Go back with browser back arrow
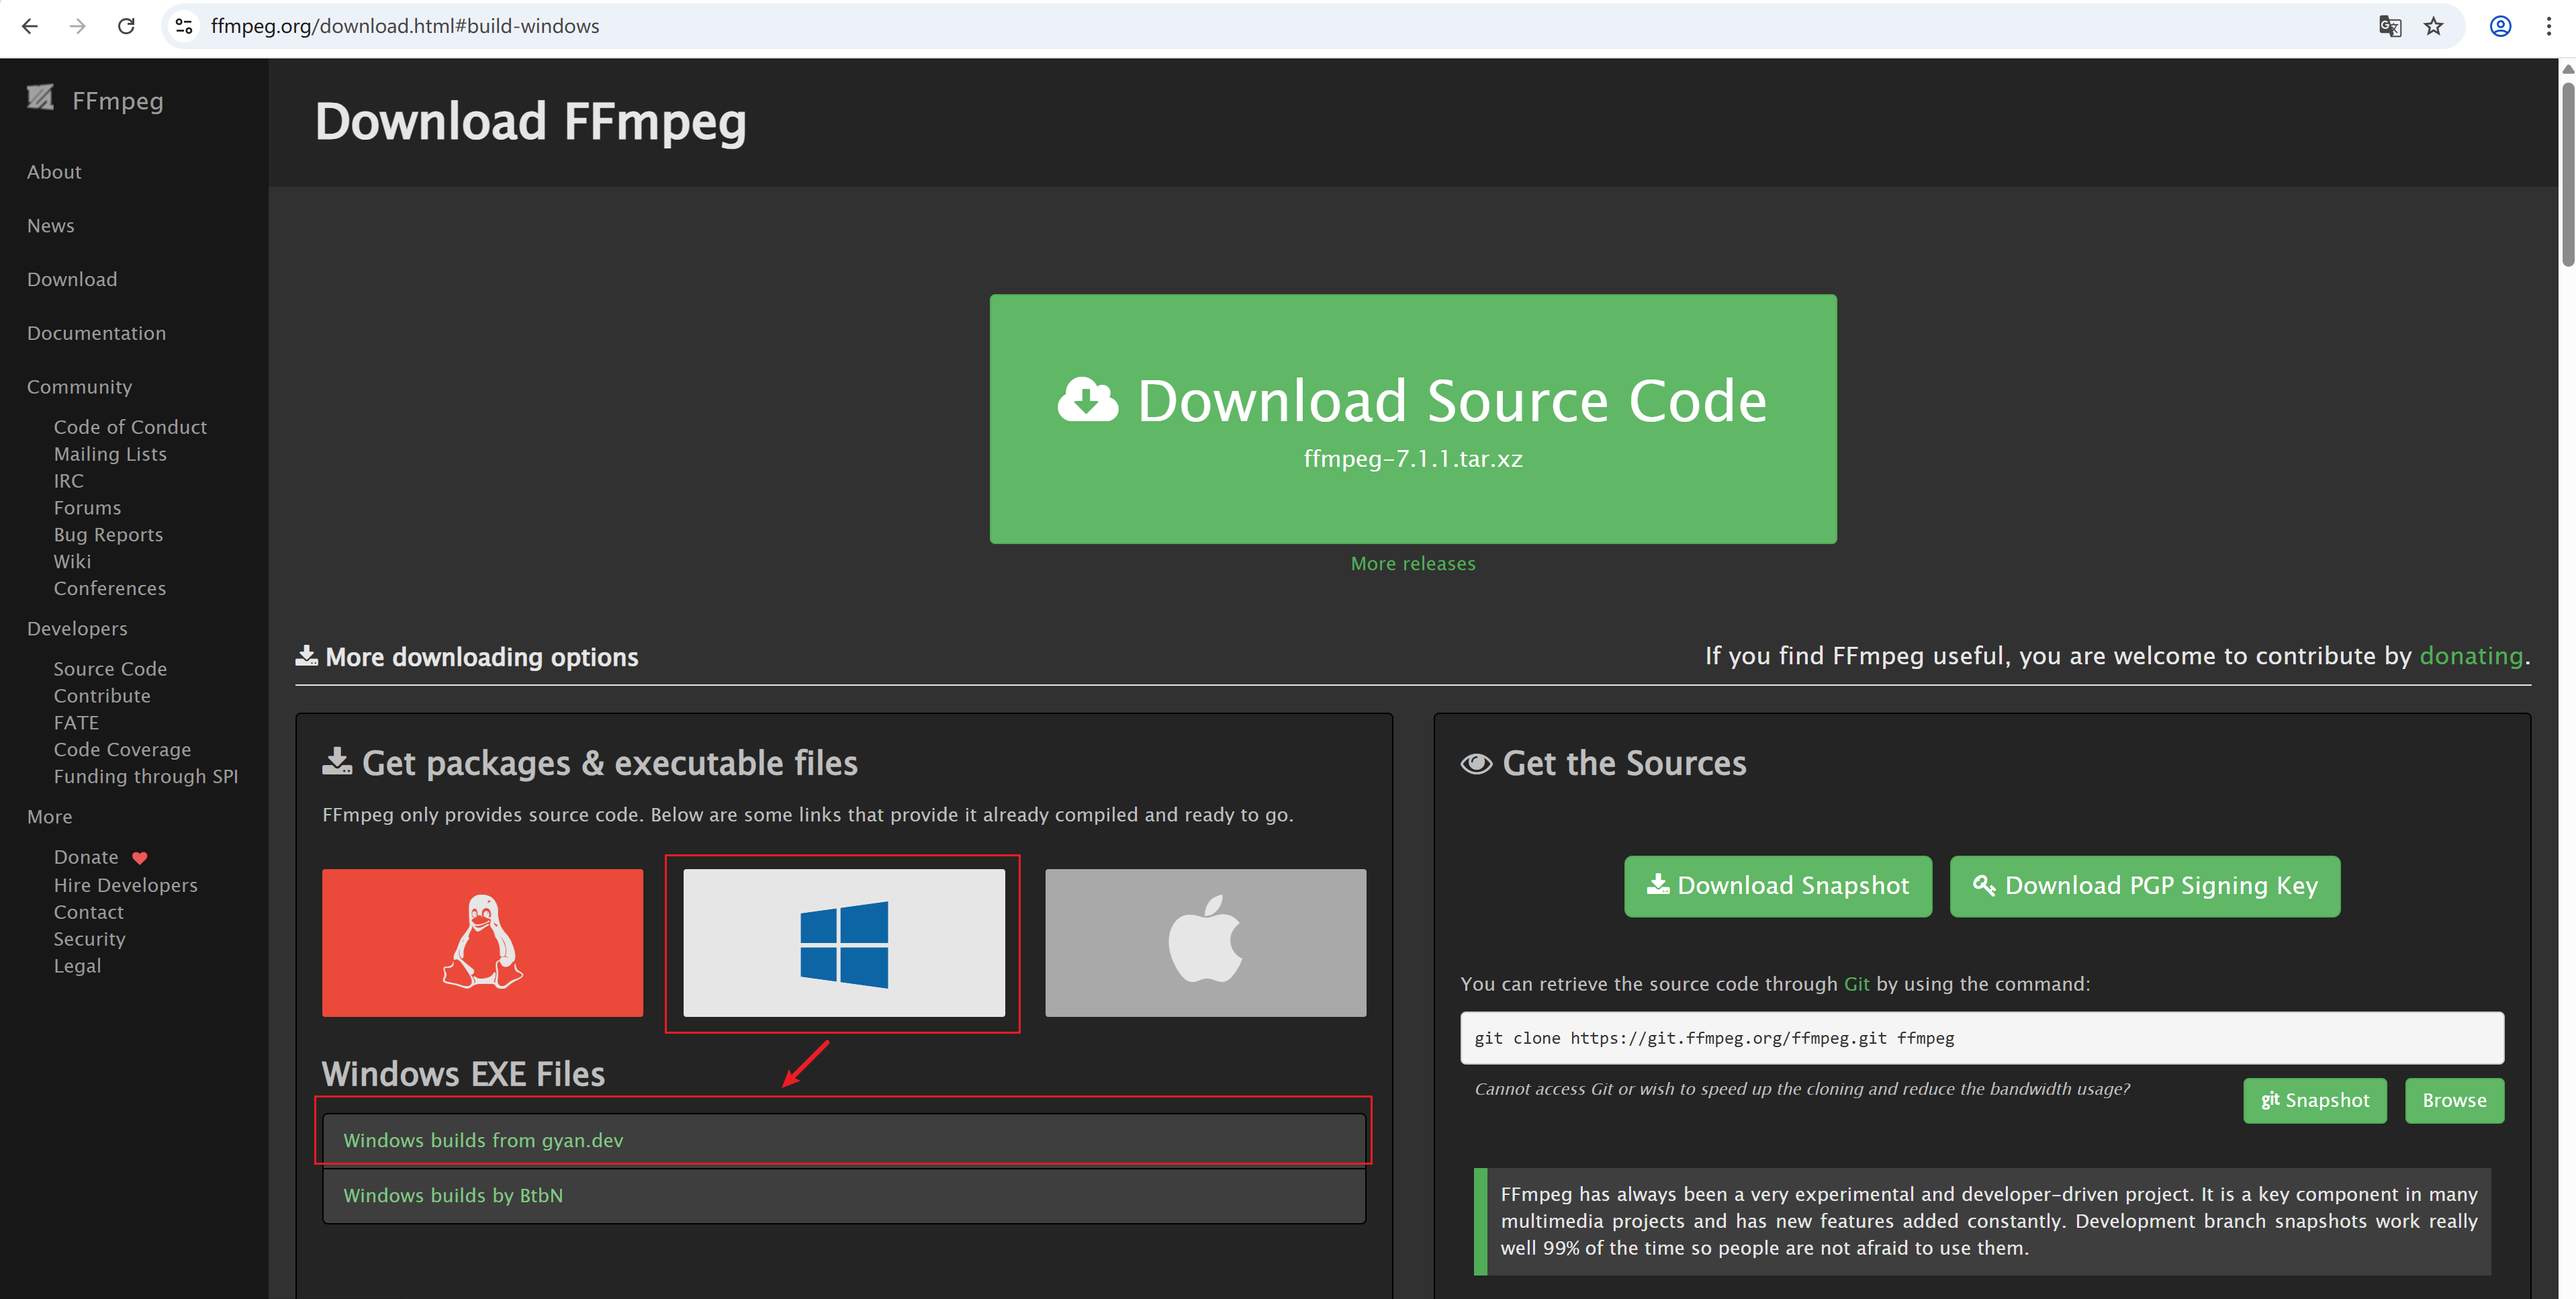The height and width of the screenshot is (1299, 2576). [30, 26]
